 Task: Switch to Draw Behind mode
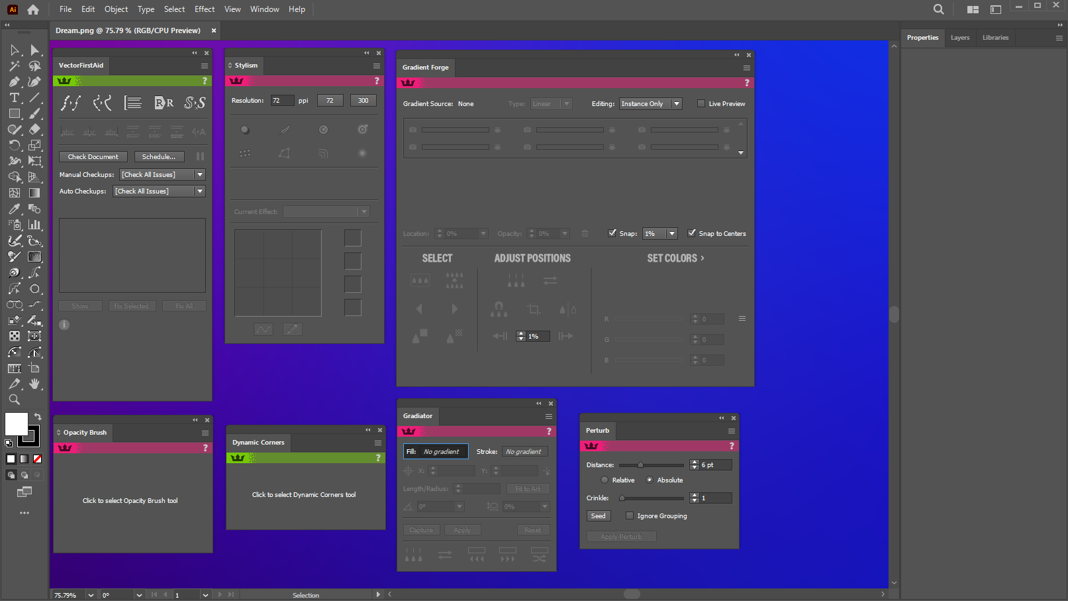[24, 475]
